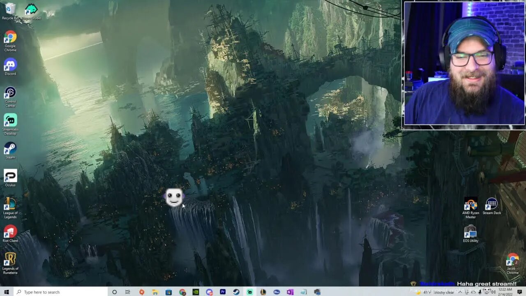Open the notification Action Center
526x296 pixels.
(519, 292)
